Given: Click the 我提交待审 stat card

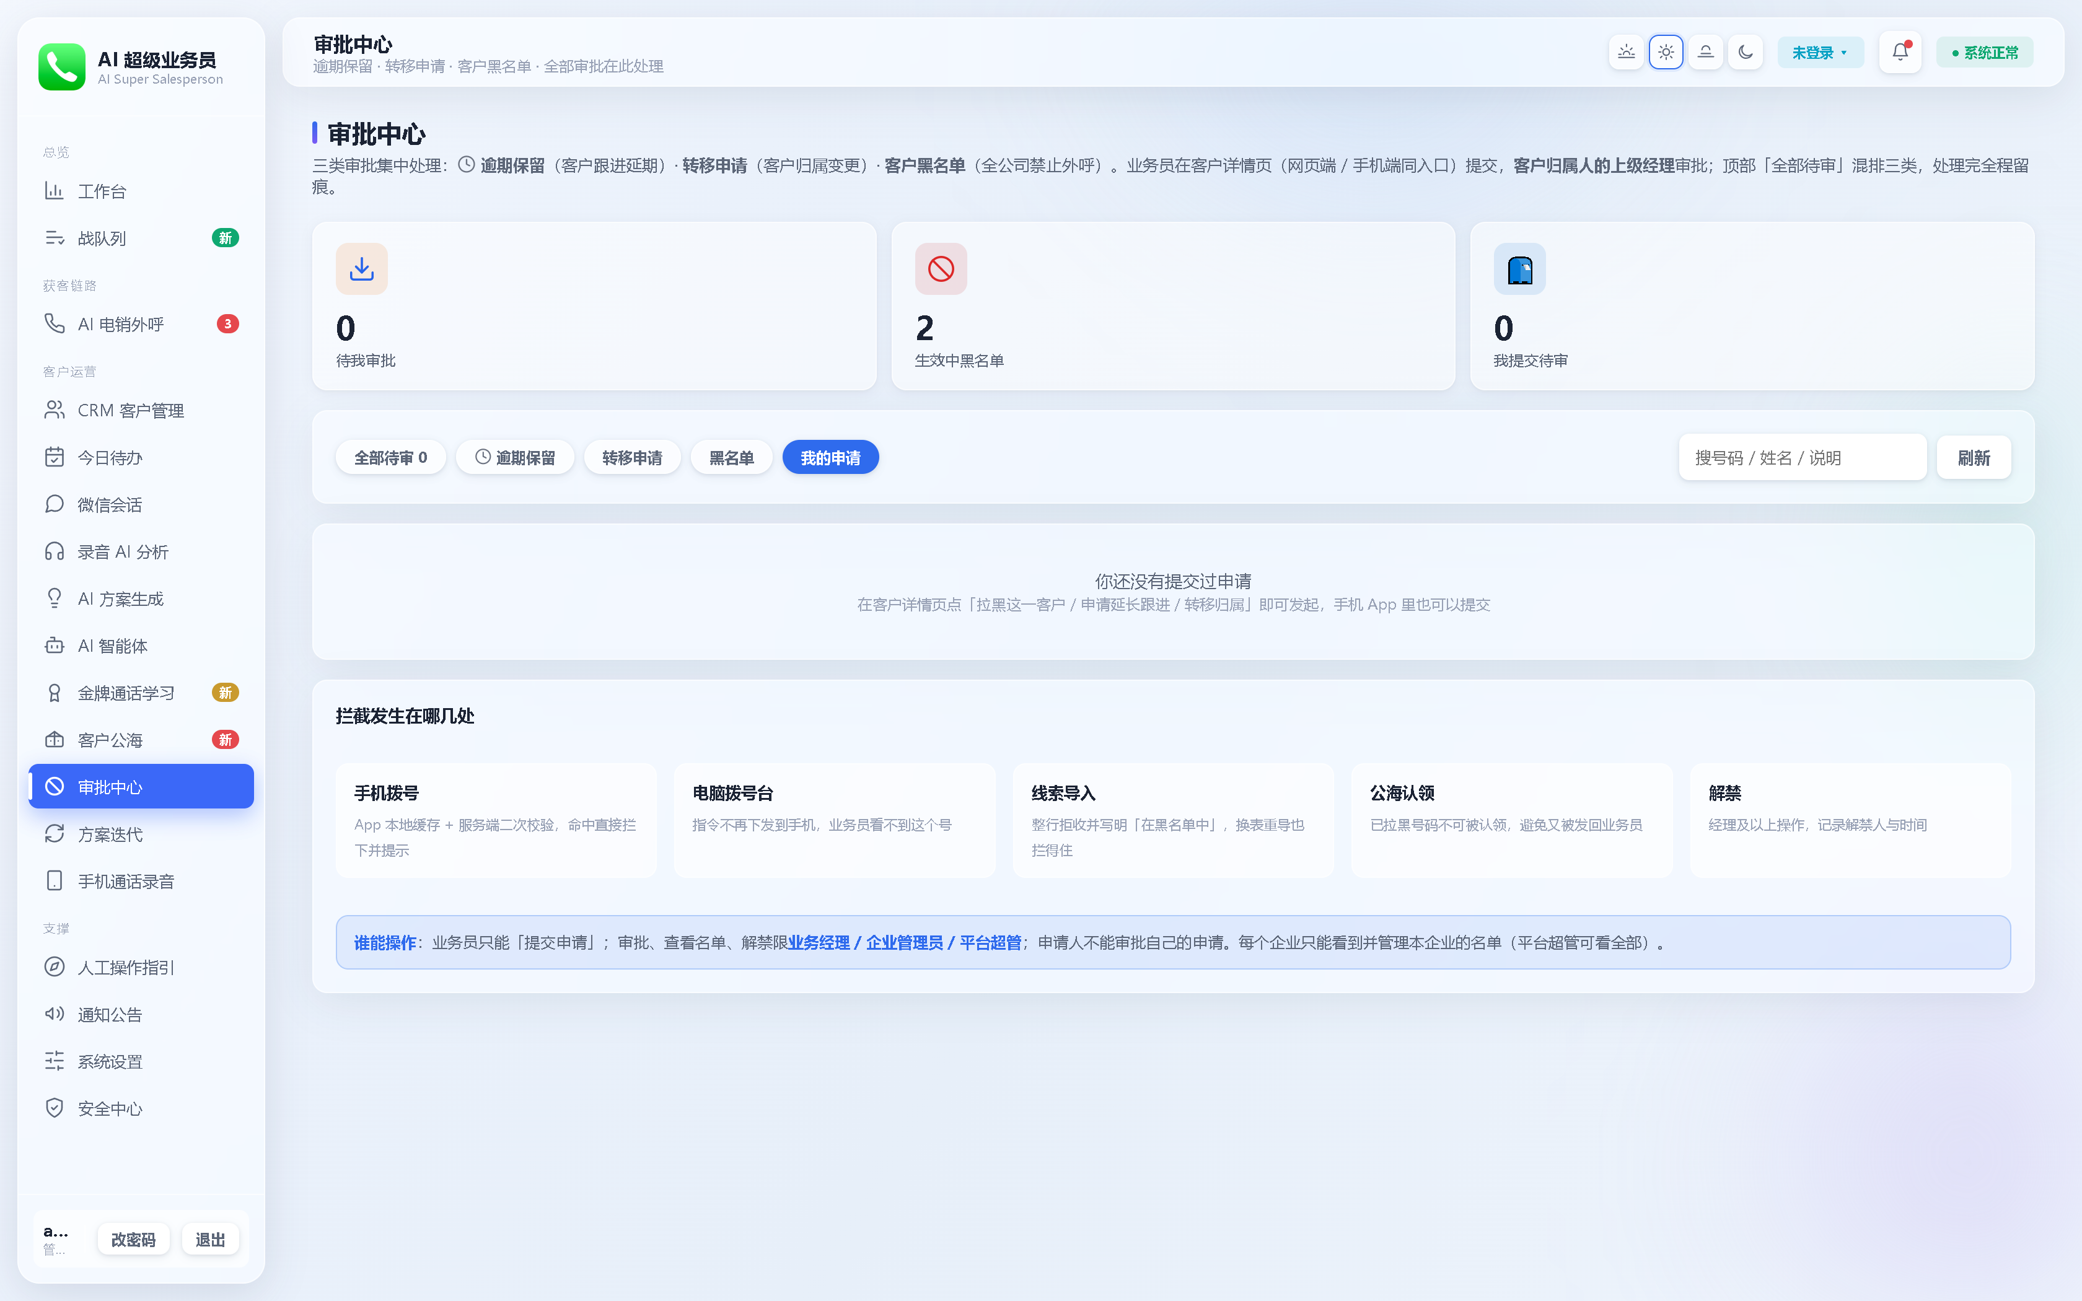Looking at the screenshot, I should 1752,306.
